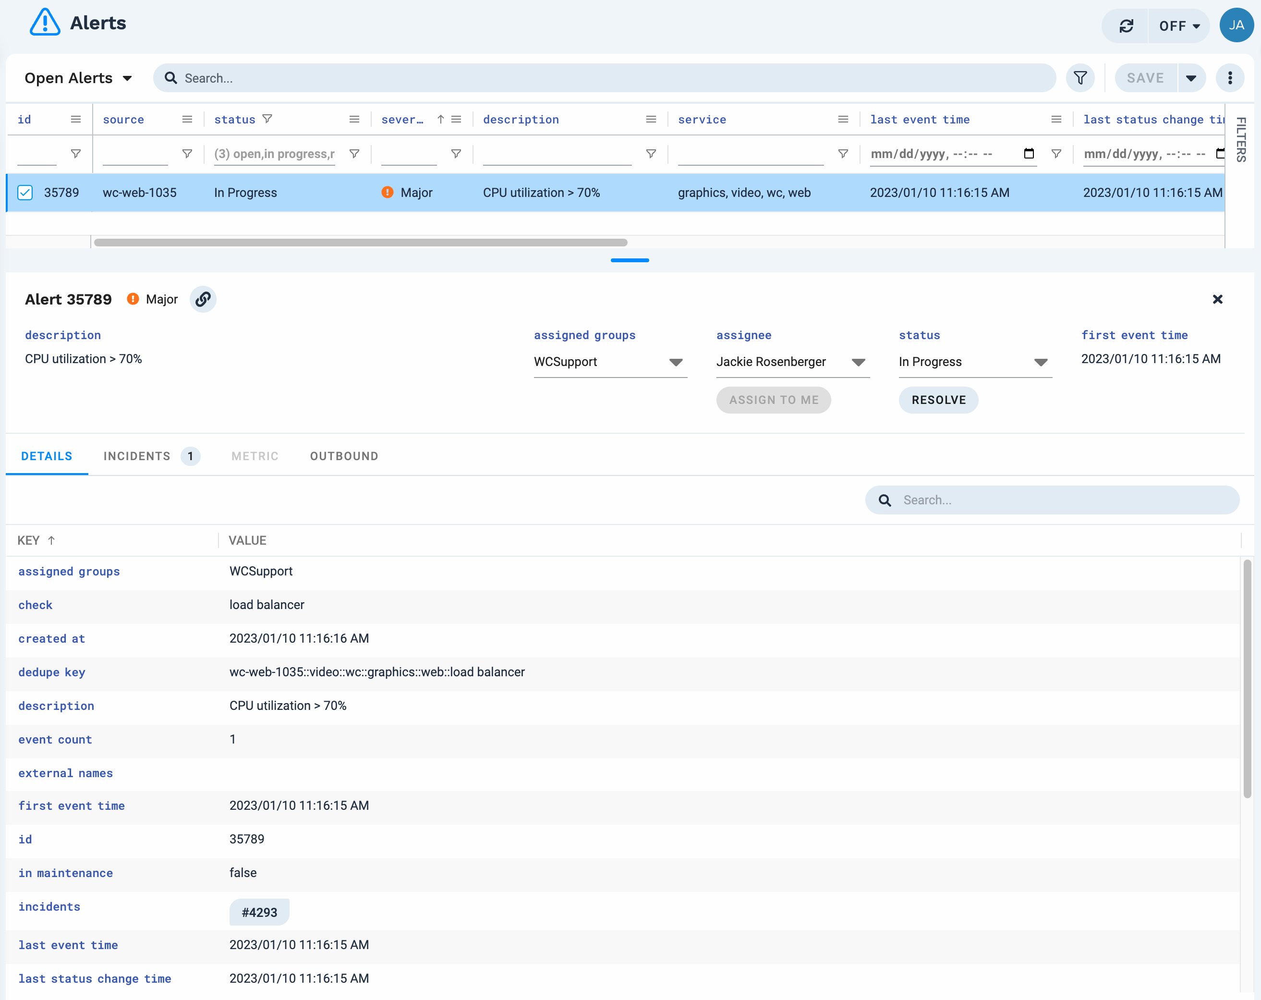Expand the assignee dropdown showing Jackie Rosenberger
Screen dimensions: 1261x1000
[x=859, y=362]
